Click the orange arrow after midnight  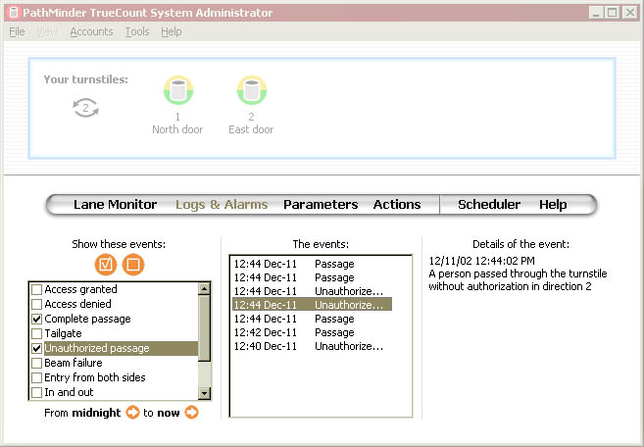point(131,413)
